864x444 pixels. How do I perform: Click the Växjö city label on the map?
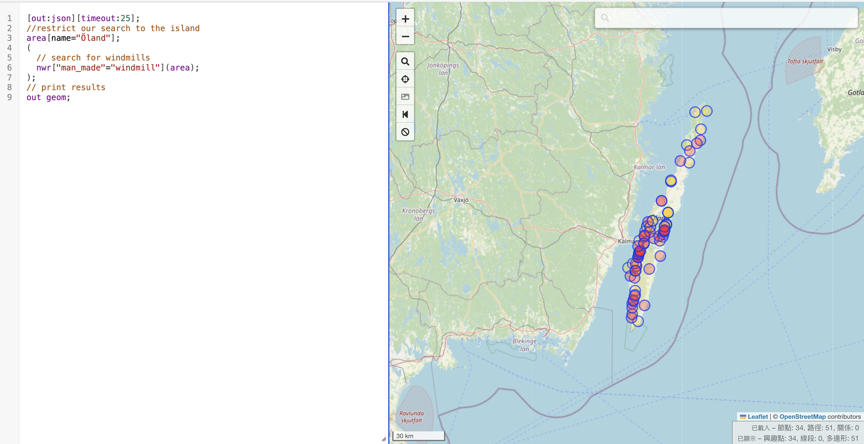click(x=461, y=200)
